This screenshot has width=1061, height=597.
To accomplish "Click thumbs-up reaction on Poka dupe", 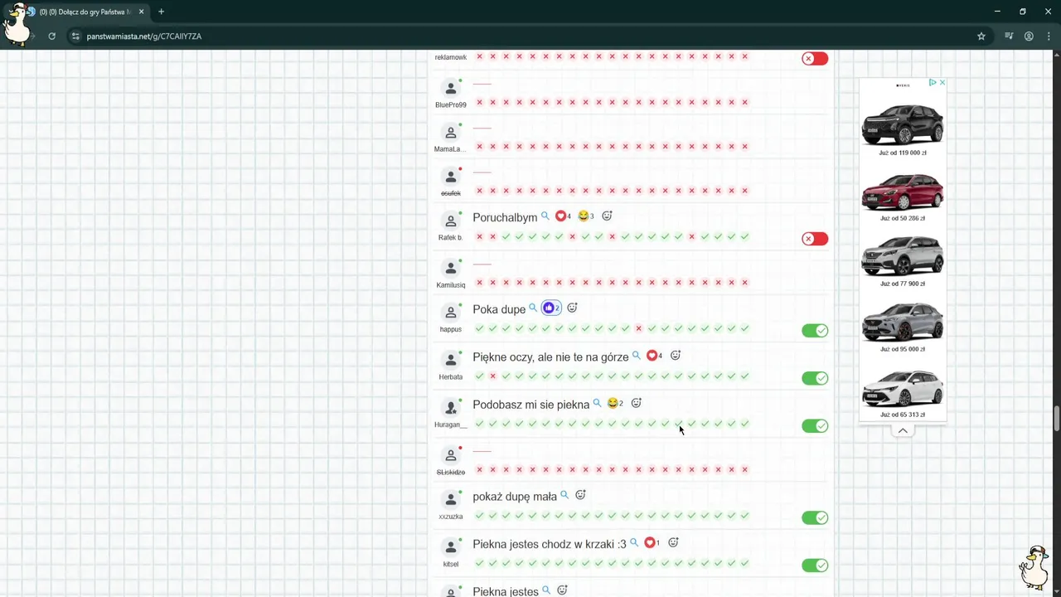I will [551, 308].
